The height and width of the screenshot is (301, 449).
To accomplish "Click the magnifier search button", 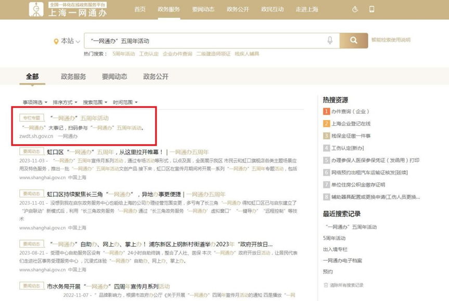I will tap(354, 41).
